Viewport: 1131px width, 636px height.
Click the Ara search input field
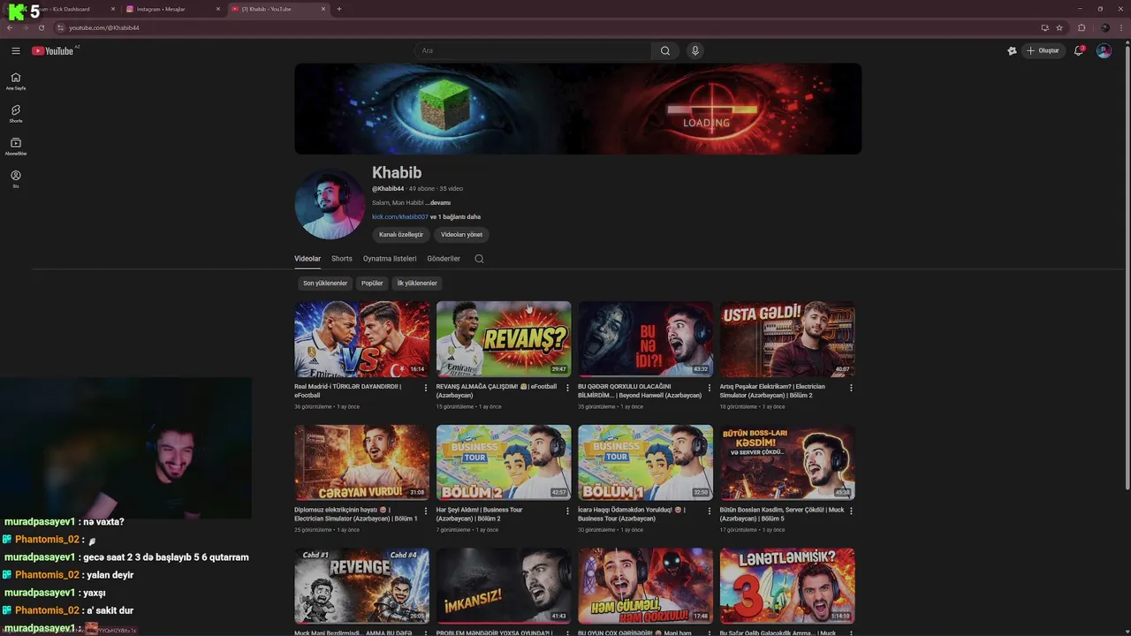pyautogui.click(x=533, y=50)
